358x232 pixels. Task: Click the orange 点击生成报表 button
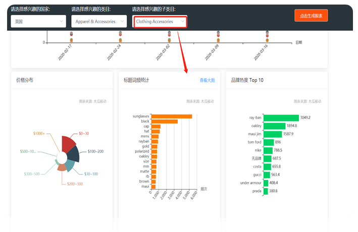311,16
